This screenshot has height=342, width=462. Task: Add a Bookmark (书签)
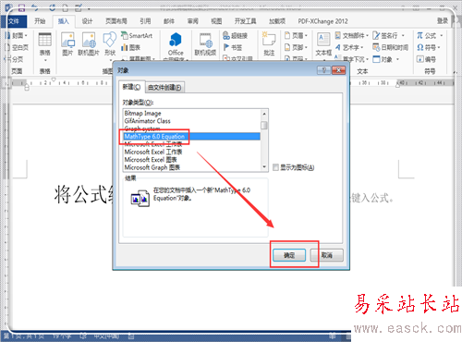point(233,47)
